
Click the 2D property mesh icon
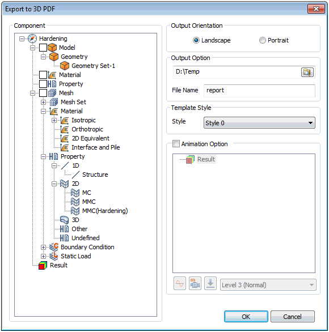[65, 184]
